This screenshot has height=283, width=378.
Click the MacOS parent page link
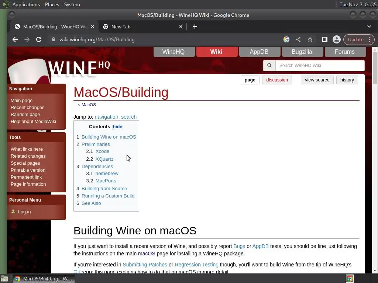click(x=89, y=105)
